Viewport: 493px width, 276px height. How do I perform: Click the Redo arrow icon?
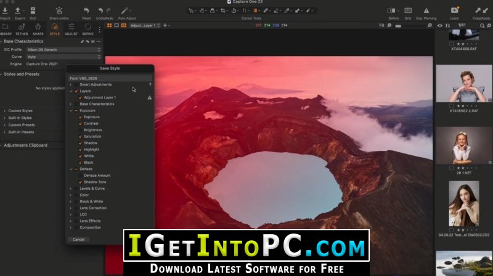click(108, 10)
